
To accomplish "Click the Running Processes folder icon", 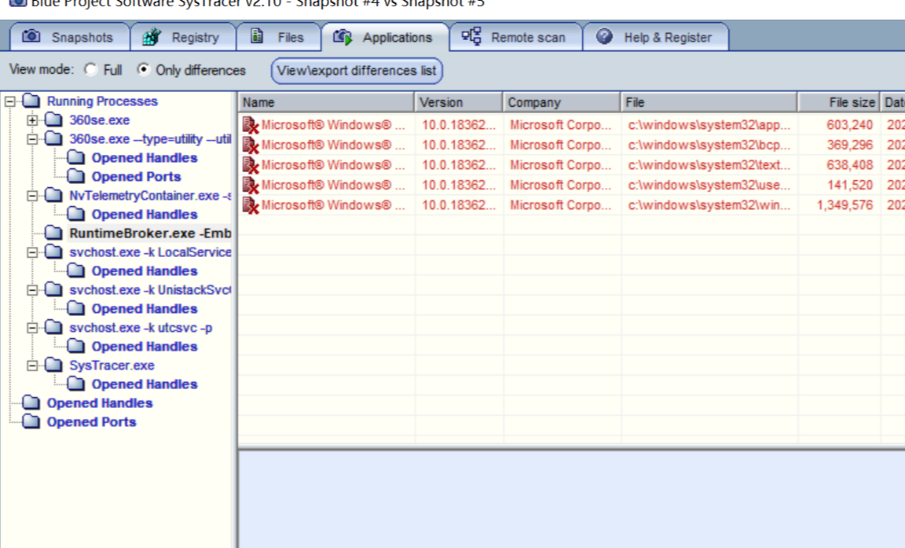I will (x=31, y=101).
